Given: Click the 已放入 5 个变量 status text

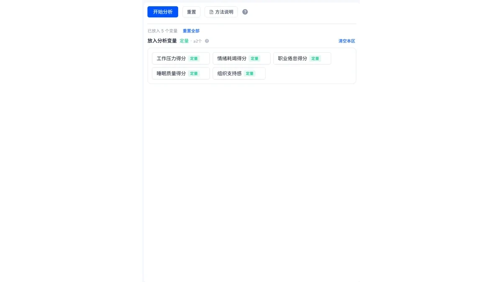Looking at the screenshot, I should click(x=162, y=31).
